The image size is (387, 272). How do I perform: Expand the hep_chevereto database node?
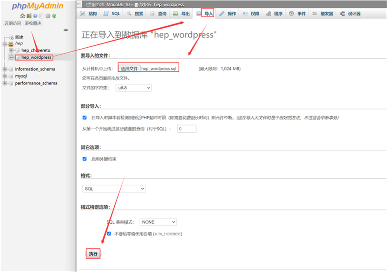11,50
